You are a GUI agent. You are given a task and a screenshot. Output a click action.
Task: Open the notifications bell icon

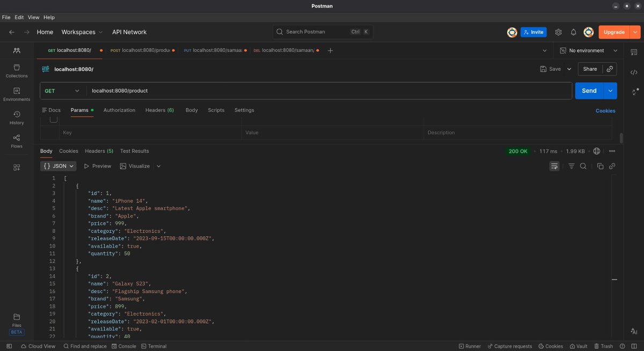pyautogui.click(x=573, y=32)
